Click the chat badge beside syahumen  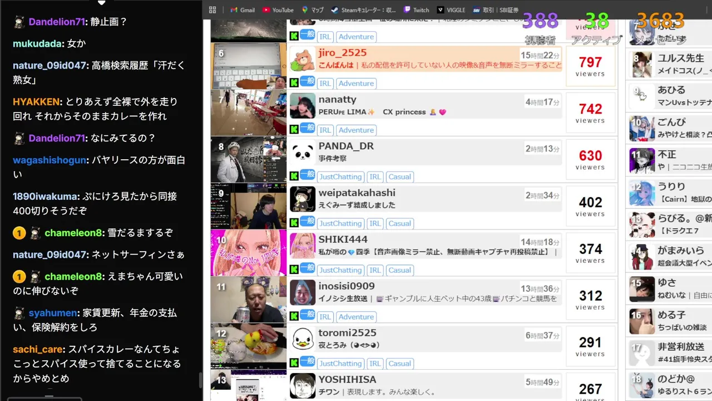pos(19,313)
